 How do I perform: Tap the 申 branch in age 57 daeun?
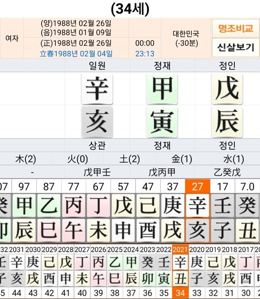click(123, 230)
